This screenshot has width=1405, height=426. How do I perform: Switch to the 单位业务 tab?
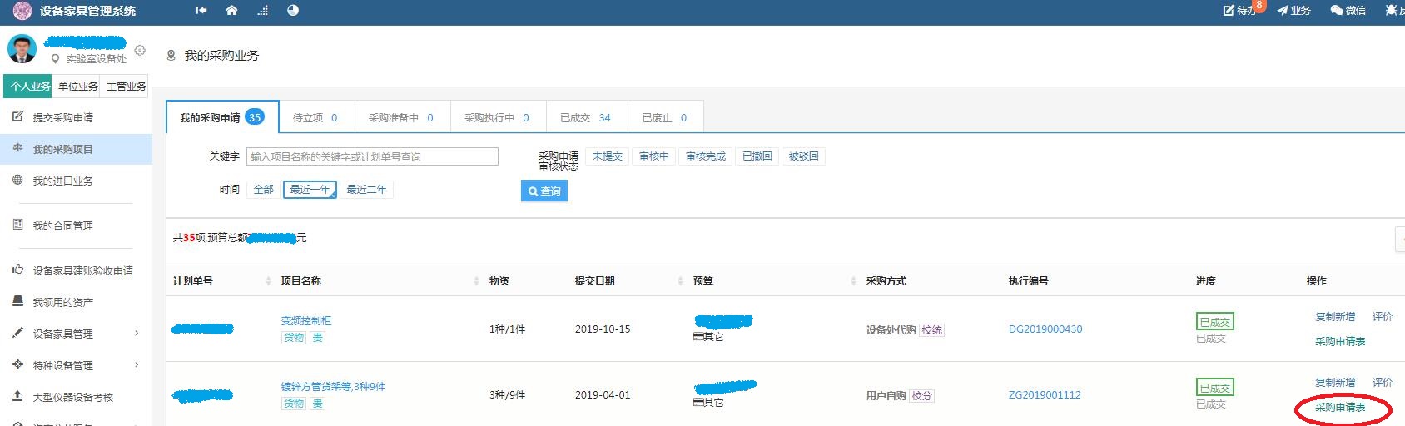pyautogui.click(x=77, y=87)
